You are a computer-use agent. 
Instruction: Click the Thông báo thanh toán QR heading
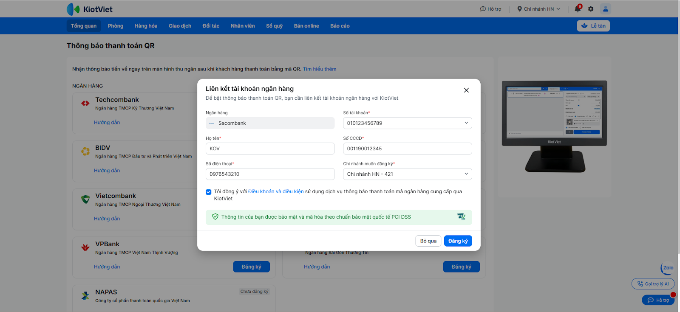coord(110,45)
